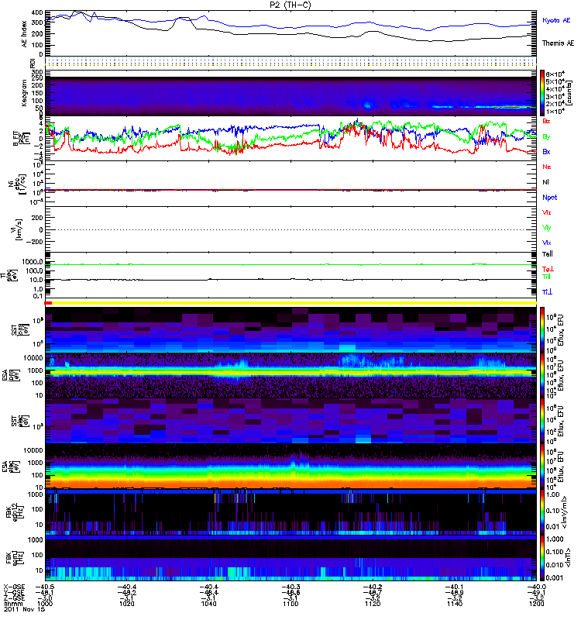The image size is (581, 620).
Task: Click the "-40.0" X-GSE value
Action: tap(536, 587)
